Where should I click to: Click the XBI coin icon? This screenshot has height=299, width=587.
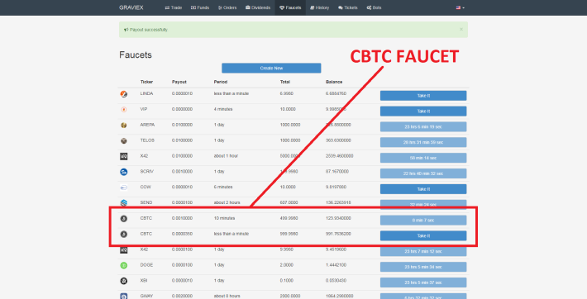[x=123, y=281]
